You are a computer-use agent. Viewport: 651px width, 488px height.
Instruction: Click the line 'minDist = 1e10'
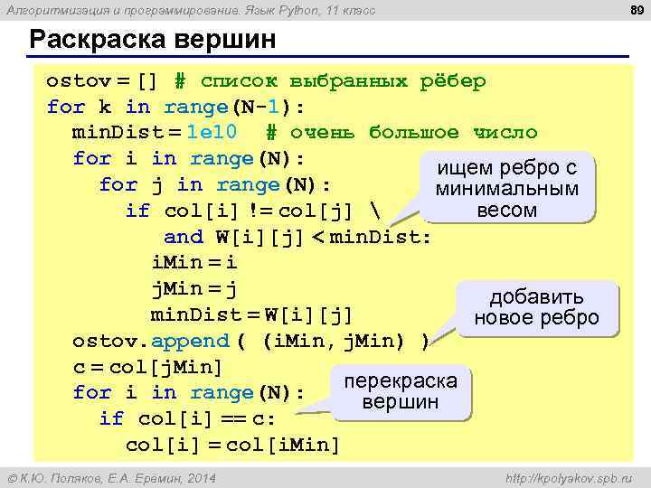155,133
